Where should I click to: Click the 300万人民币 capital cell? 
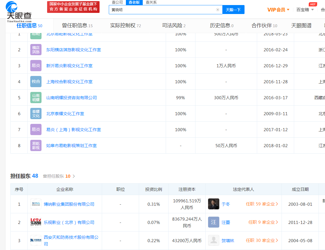pos(226,98)
